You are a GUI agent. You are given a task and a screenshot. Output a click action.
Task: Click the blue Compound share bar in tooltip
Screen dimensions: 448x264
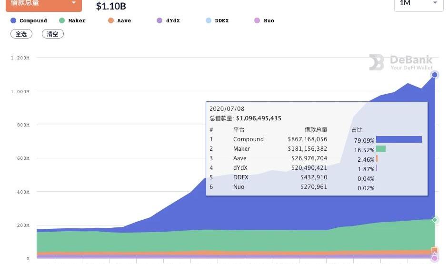[399, 139]
